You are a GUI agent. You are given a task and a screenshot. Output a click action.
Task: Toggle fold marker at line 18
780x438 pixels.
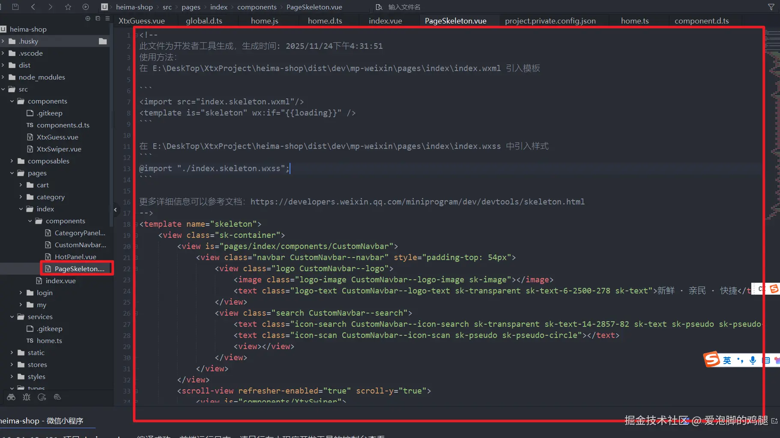136,224
